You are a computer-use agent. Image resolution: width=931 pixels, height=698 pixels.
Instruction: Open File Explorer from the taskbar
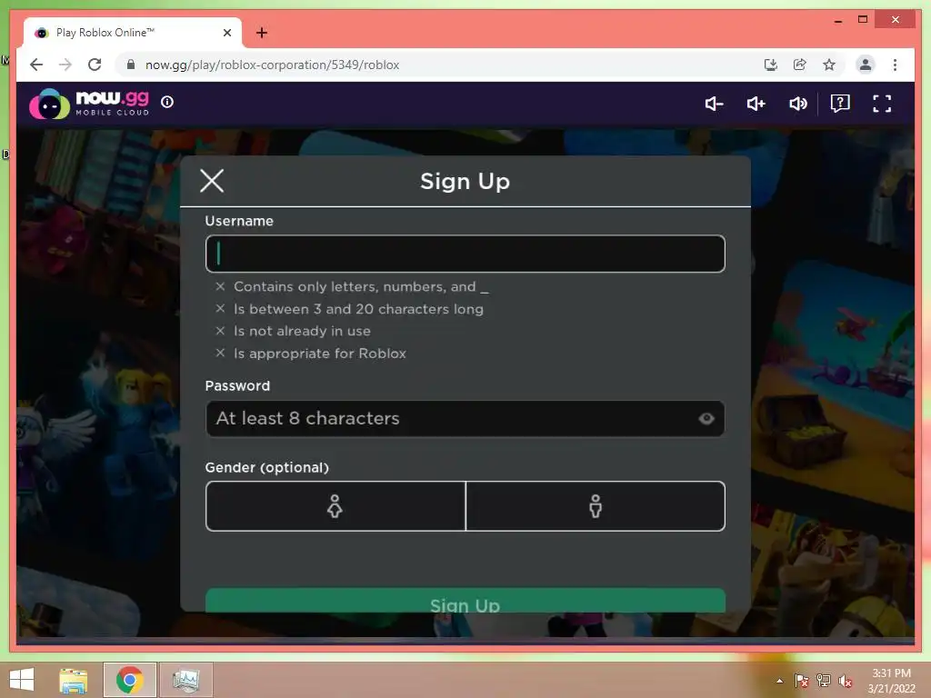73,680
